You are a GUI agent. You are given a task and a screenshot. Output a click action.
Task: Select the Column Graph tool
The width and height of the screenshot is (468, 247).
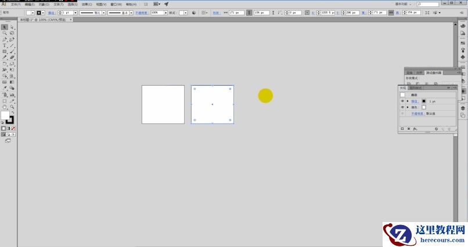(12, 95)
